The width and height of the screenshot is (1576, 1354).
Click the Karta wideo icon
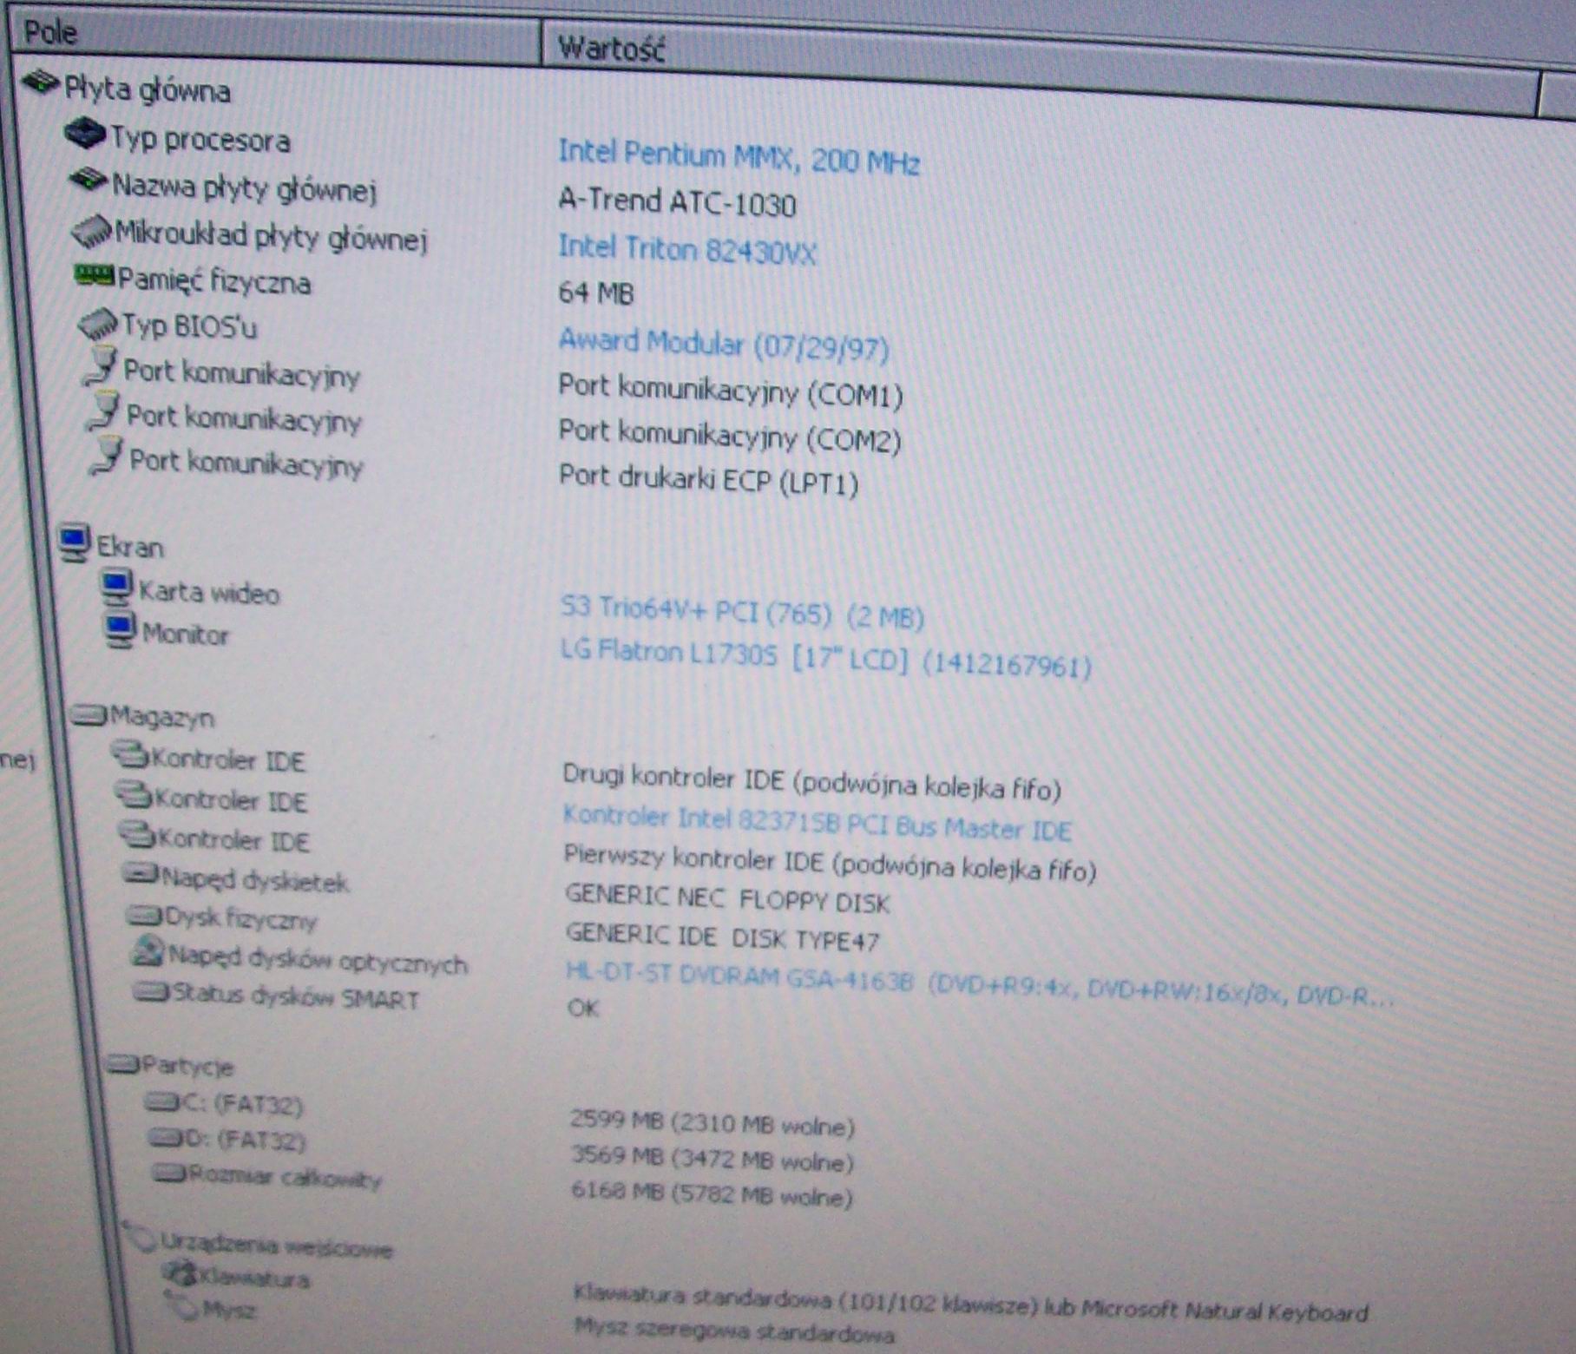tap(116, 589)
